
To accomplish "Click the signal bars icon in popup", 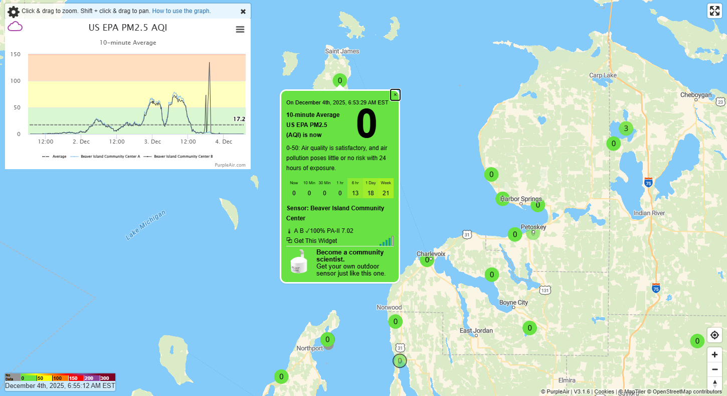I will click(387, 241).
